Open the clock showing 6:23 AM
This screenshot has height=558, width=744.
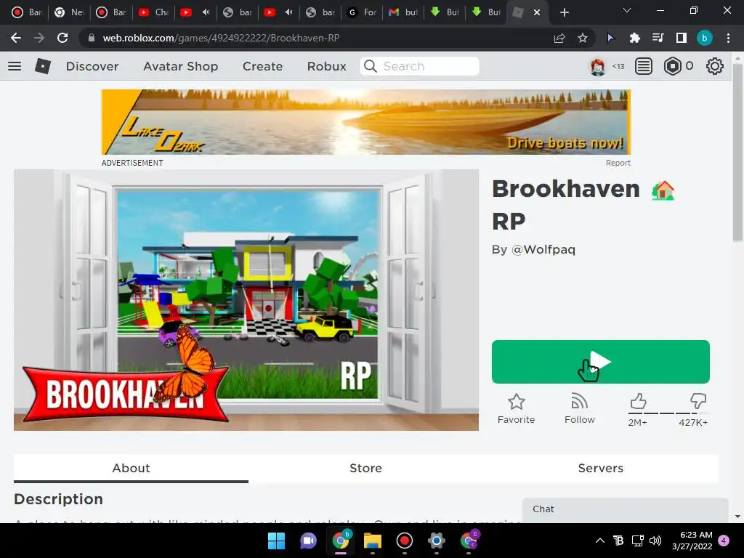[692, 541]
